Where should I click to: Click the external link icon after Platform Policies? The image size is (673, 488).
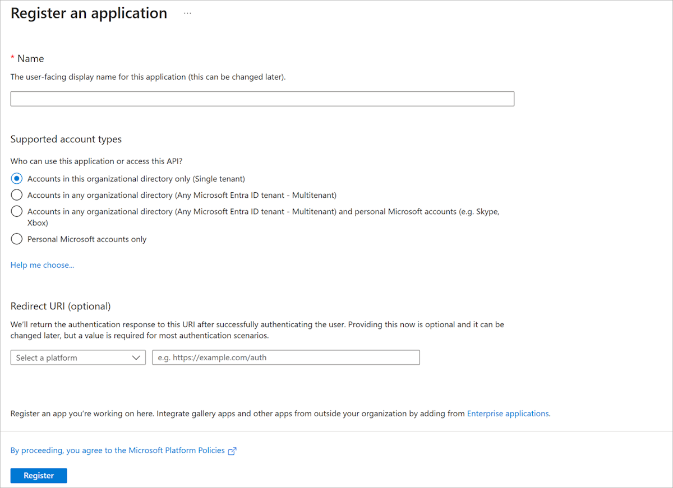232,450
